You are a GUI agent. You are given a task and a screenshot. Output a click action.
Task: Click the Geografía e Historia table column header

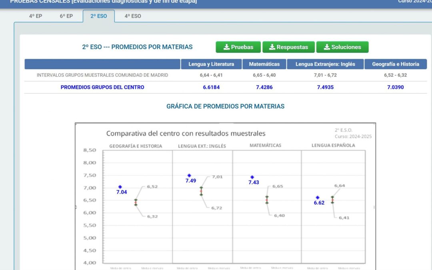coord(395,64)
